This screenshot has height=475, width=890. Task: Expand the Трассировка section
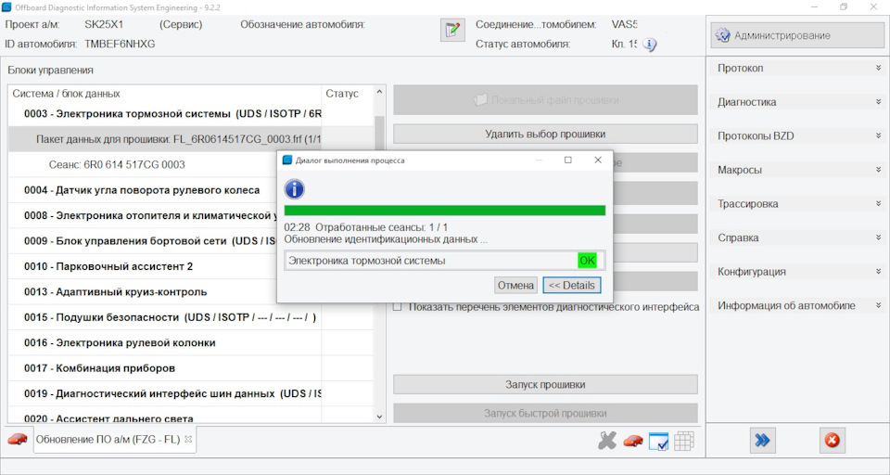click(x=798, y=204)
